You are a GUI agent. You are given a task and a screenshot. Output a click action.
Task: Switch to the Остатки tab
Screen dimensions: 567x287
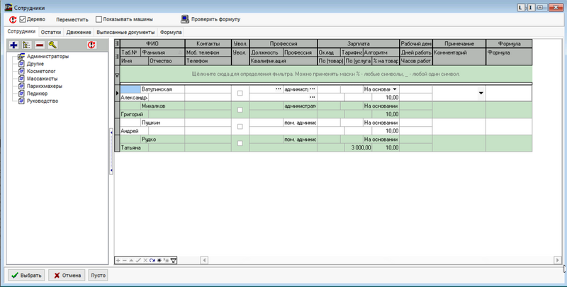(x=51, y=33)
